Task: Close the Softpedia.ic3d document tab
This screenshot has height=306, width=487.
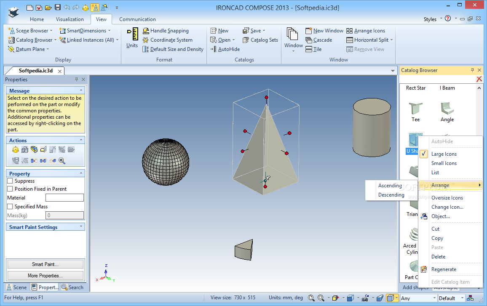Action: click(60, 71)
